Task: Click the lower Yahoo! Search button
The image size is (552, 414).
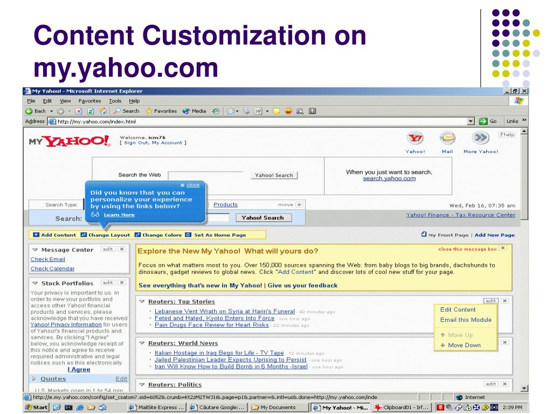Action: click(263, 218)
